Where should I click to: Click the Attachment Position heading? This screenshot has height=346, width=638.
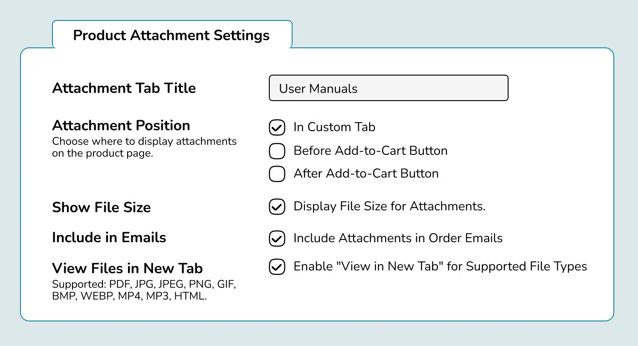[x=121, y=125]
